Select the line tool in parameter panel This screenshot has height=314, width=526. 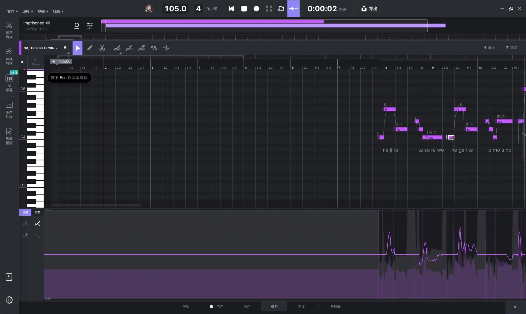[37, 236]
